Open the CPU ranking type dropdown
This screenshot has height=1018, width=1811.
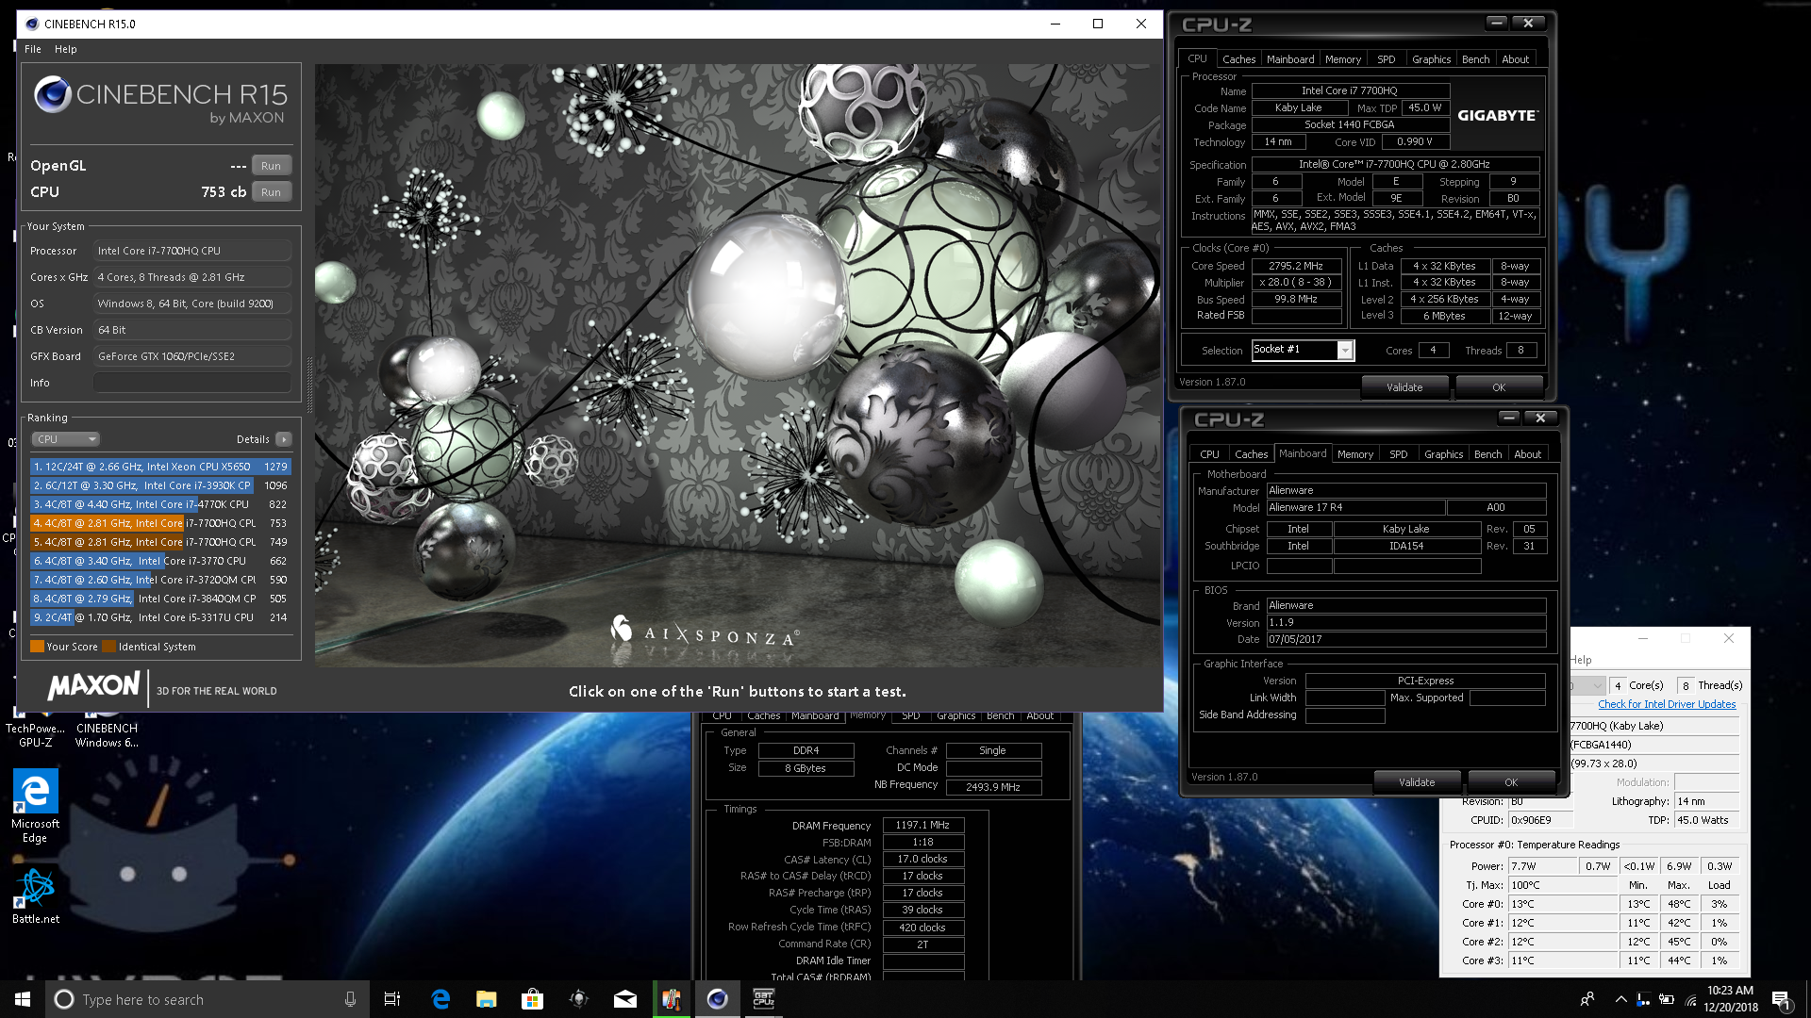66,439
